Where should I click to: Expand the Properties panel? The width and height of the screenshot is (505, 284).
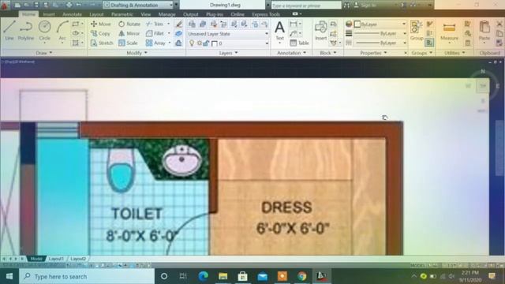coord(373,53)
